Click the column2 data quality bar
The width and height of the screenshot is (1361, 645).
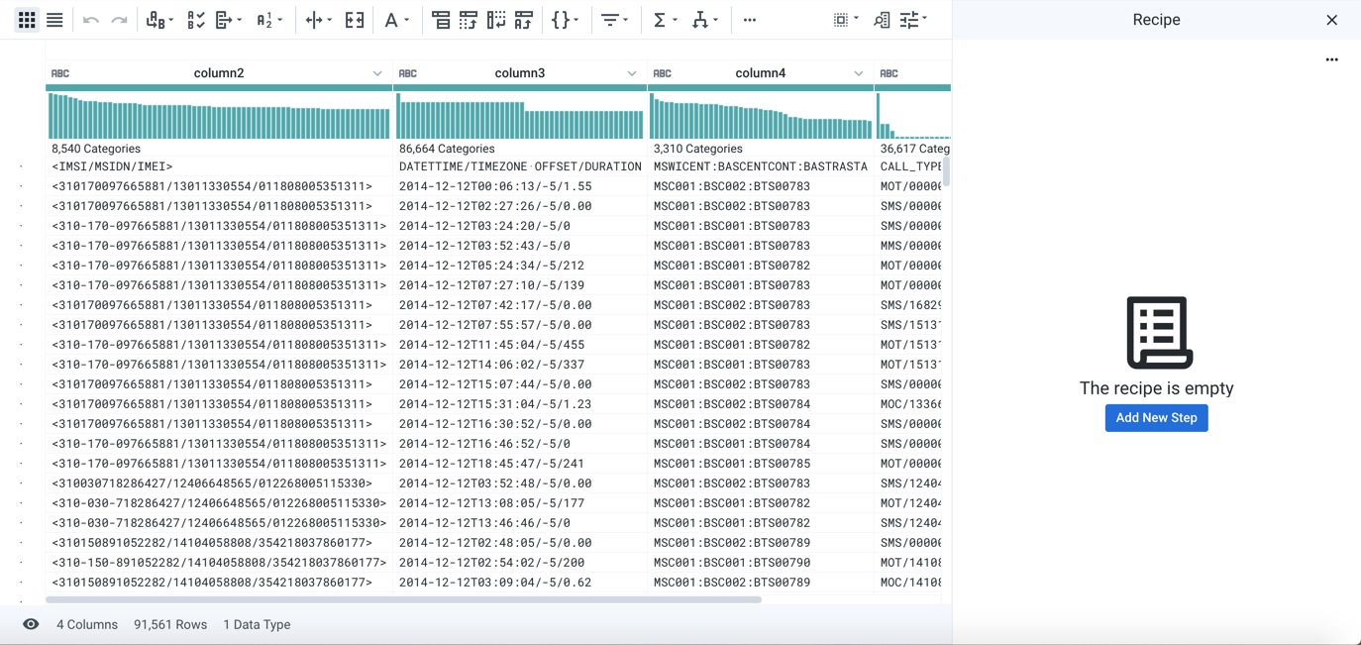219,88
